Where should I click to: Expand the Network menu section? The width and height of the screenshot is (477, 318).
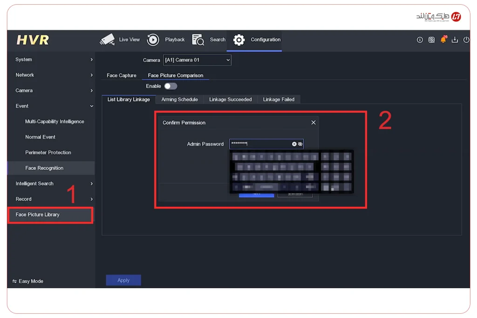coord(54,75)
